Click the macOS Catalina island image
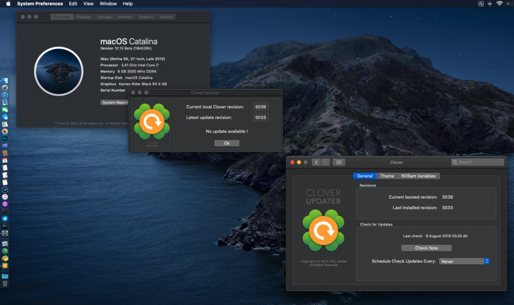The width and height of the screenshot is (514, 305). pos(59,71)
